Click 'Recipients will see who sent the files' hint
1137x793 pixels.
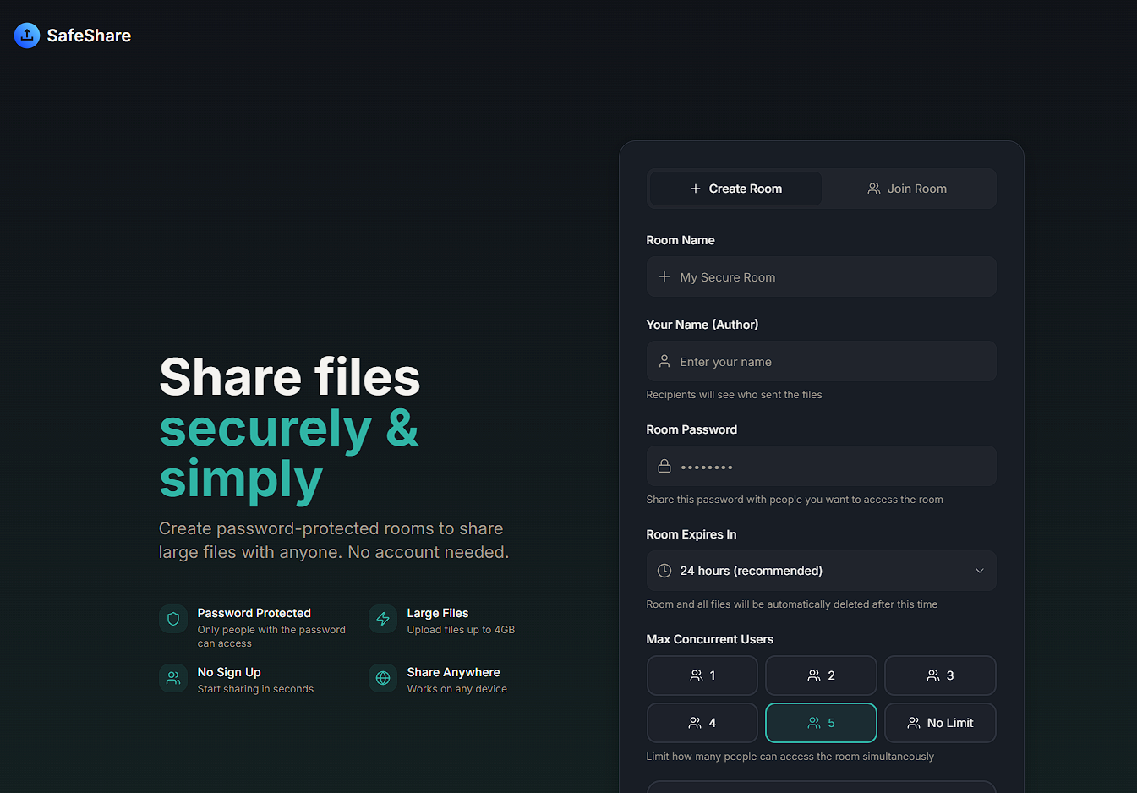[x=734, y=395]
